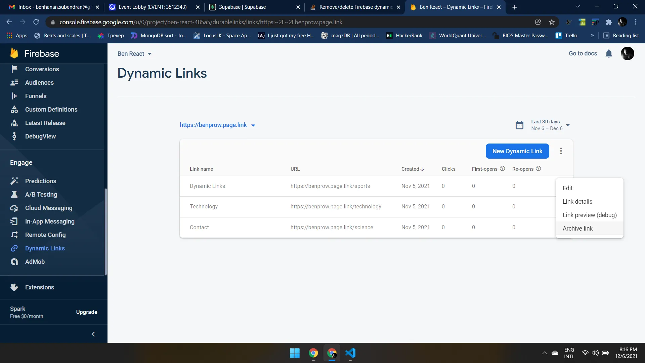This screenshot has width=645, height=363.
Task: Expand the Ben React project dropdown
Action: [x=135, y=54]
